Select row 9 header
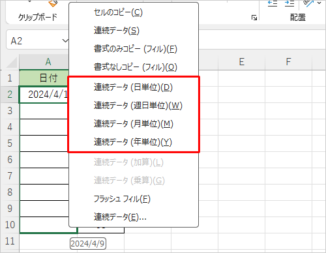Screen dimensions: 326x253 click(x=10, y=209)
